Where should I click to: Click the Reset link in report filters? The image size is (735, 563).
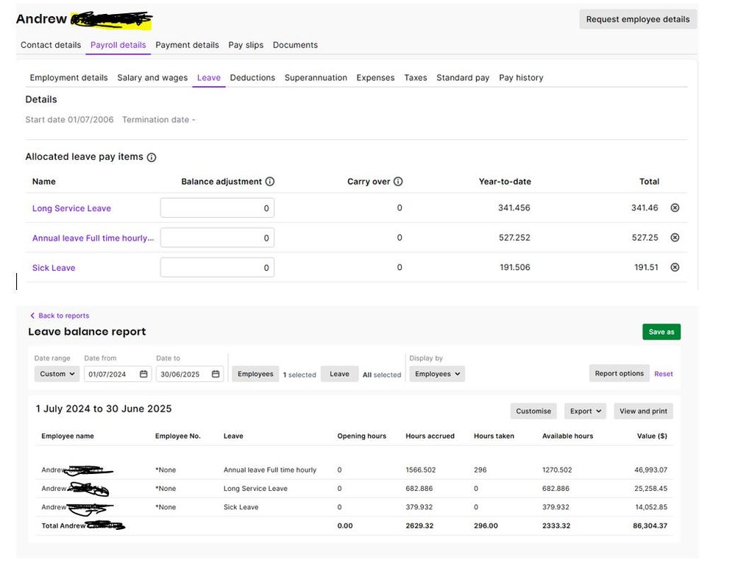(x=664, y=374)
